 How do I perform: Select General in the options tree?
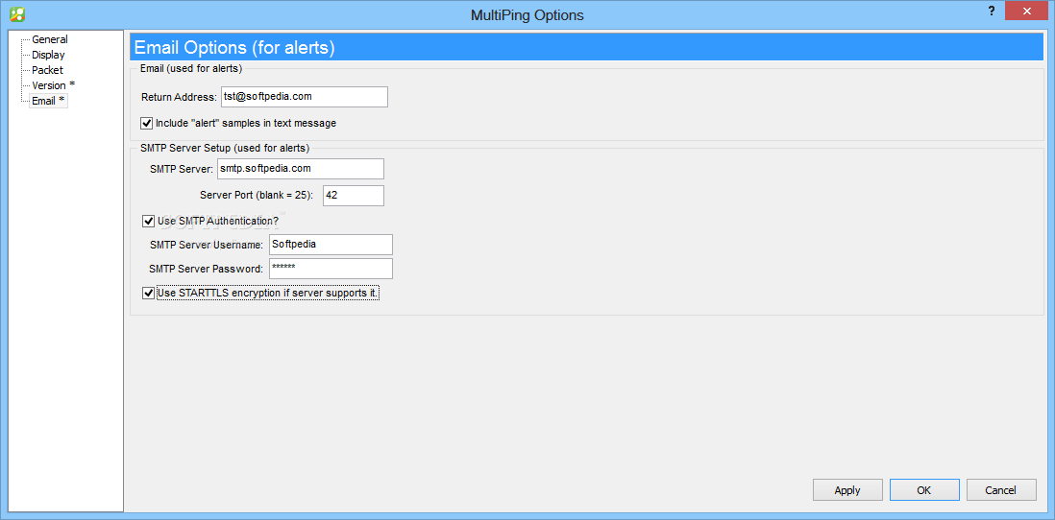point(50,39)
